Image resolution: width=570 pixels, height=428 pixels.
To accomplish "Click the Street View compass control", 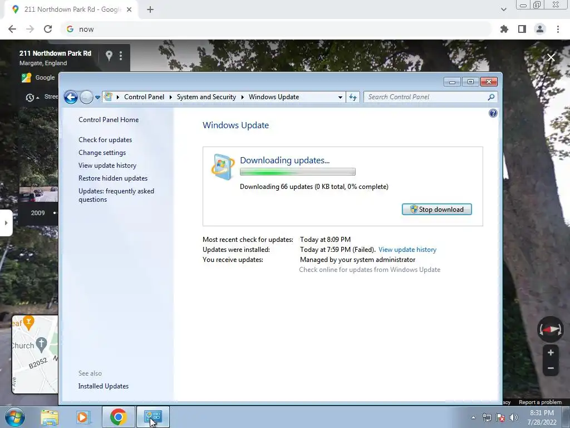I will tap(551, 329).
